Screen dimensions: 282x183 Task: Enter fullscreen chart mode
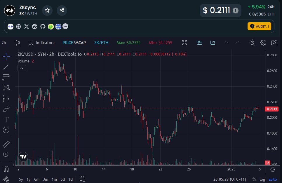pyautogui.click(x=184, y=43)
